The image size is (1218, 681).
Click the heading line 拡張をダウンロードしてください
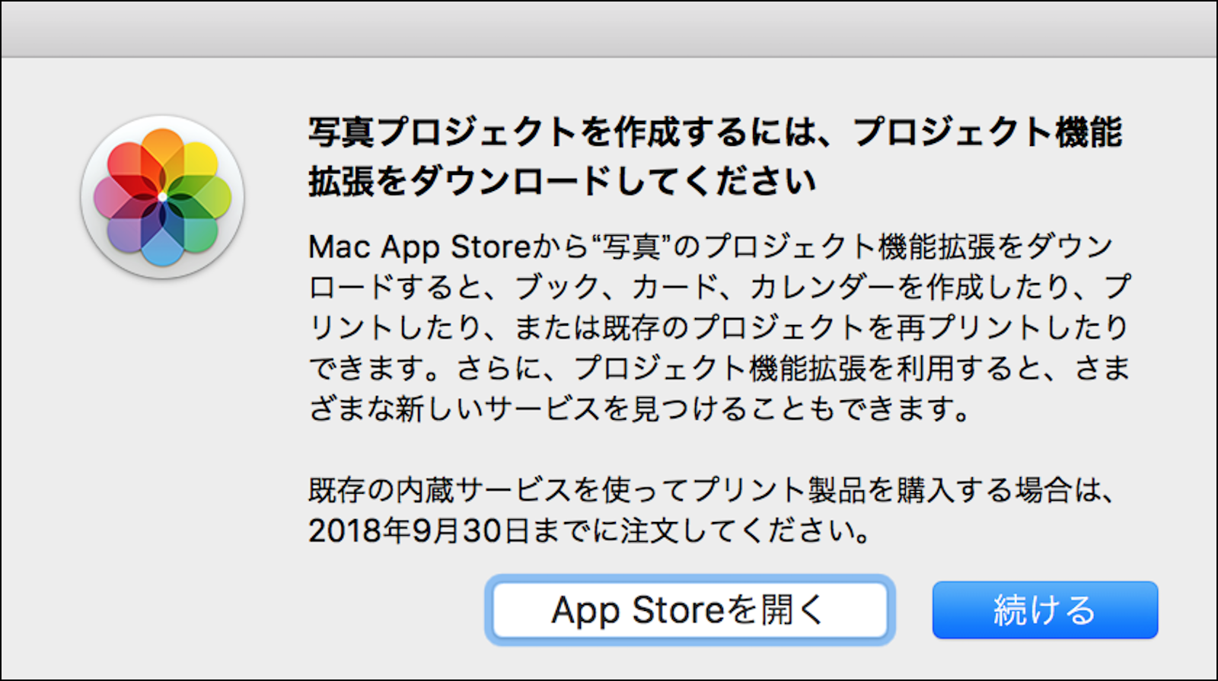[562, 182]
